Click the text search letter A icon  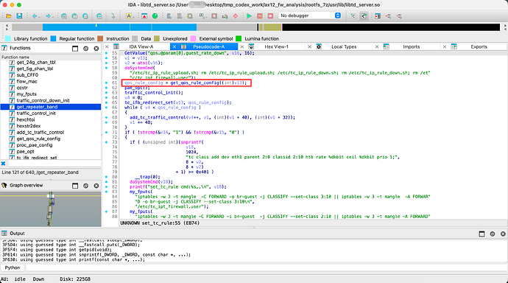point(129,16)
